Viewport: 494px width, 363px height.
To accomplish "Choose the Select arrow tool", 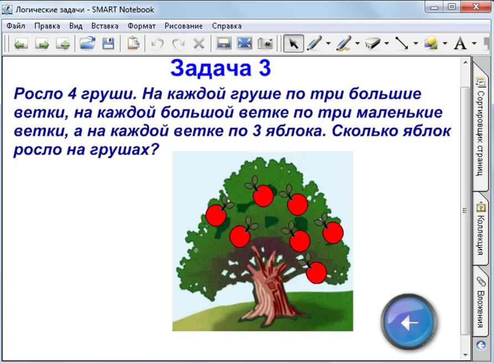I will [x=293, y=43].
